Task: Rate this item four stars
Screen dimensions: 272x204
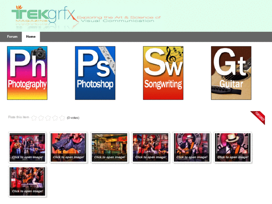Action: (55, 118)
